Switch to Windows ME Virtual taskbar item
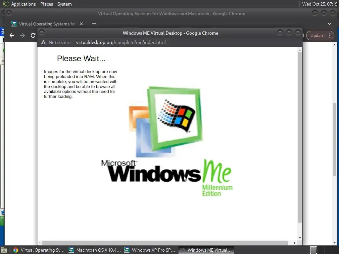The width and height of the screenshot is (339, 254). tap(206, 250)
